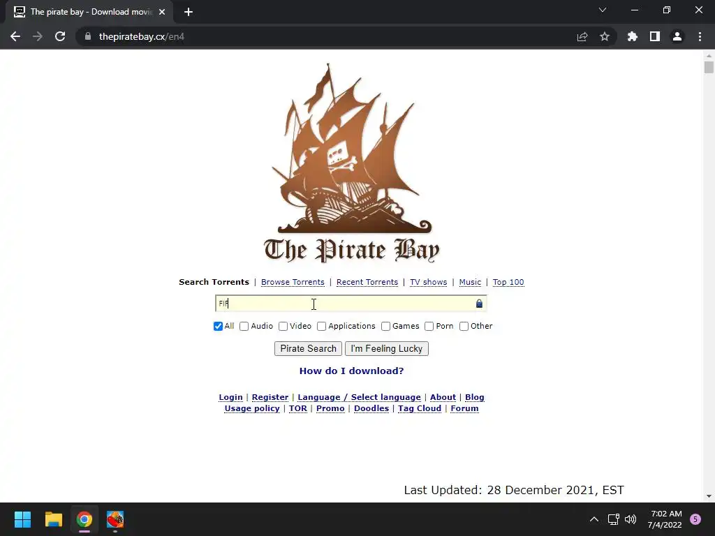The image size is (715, 536).
Task: Open the TOR link
Action: (x=298, y=408)
